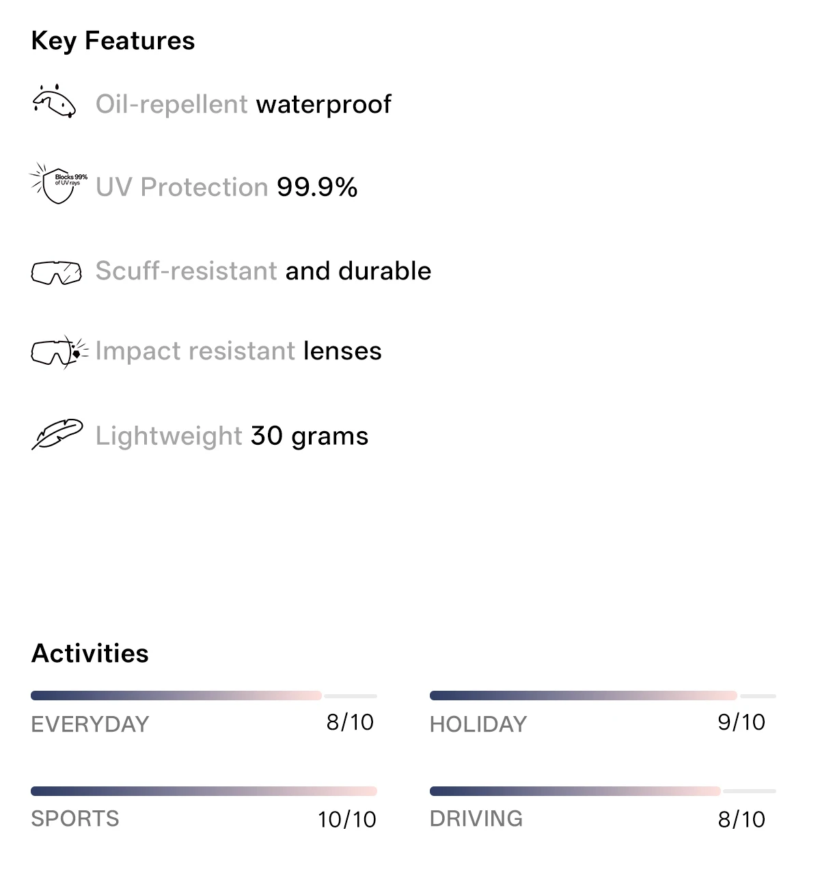The width and height of the screenshot is (820, 880).
Task: Click the Driving activity rating bar
Action: [603, 791]
